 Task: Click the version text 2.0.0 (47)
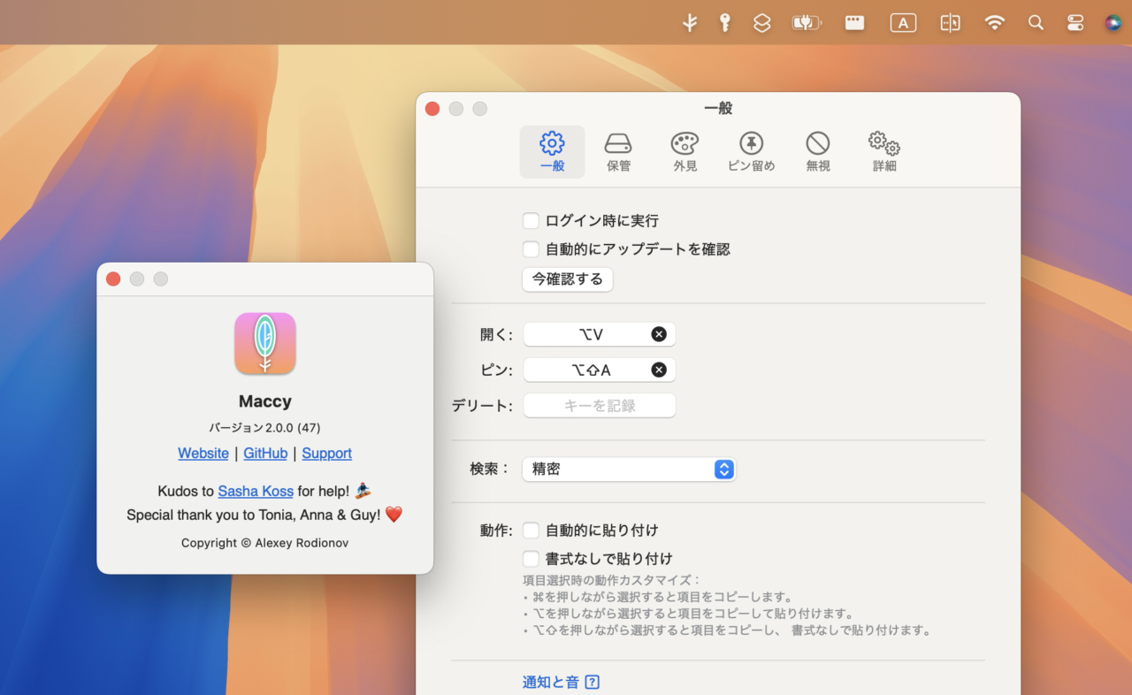pyautogui.click(x=264, y=428)
